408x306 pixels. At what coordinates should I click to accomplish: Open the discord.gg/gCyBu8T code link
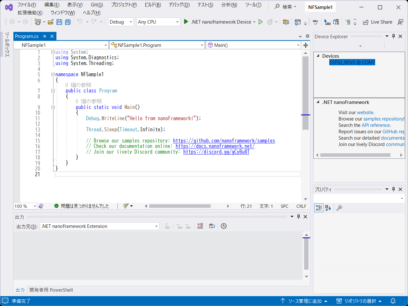coord(216,152)
